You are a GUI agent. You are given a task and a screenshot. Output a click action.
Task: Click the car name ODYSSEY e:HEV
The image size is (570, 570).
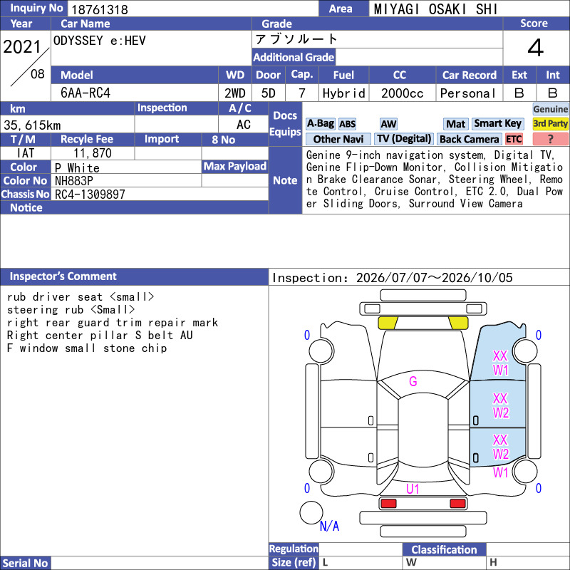coord(99,41)
